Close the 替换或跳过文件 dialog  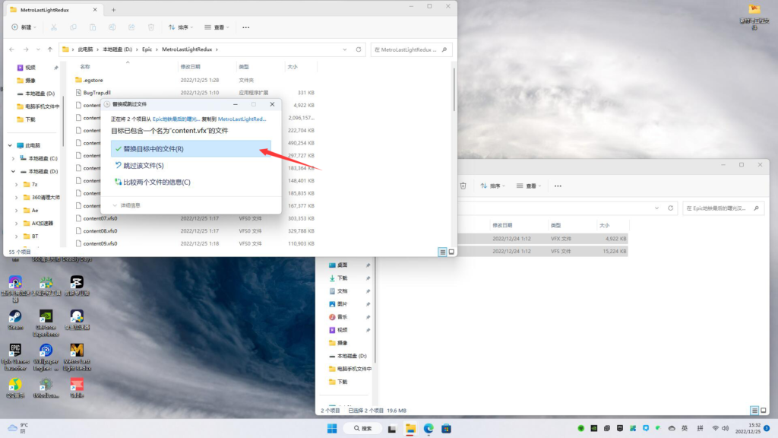click(272, 104)
